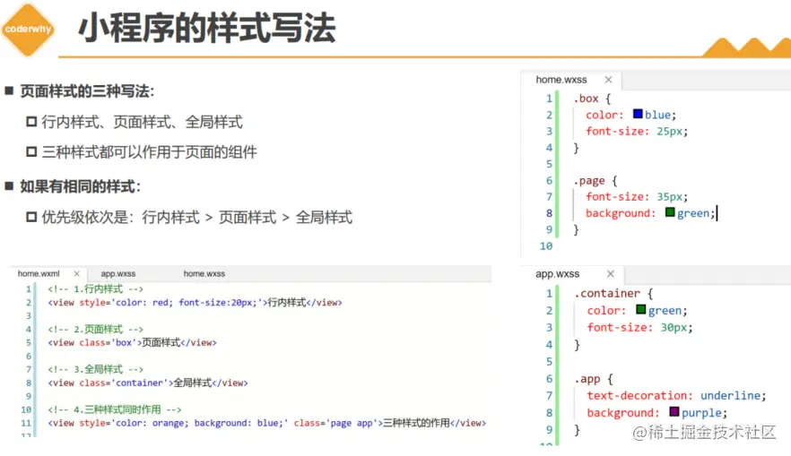Viewport: 791px width, 456px height.
Task: Click the comment 3.全局样式 in home.wxml
Action: click(x=96, y=369)
